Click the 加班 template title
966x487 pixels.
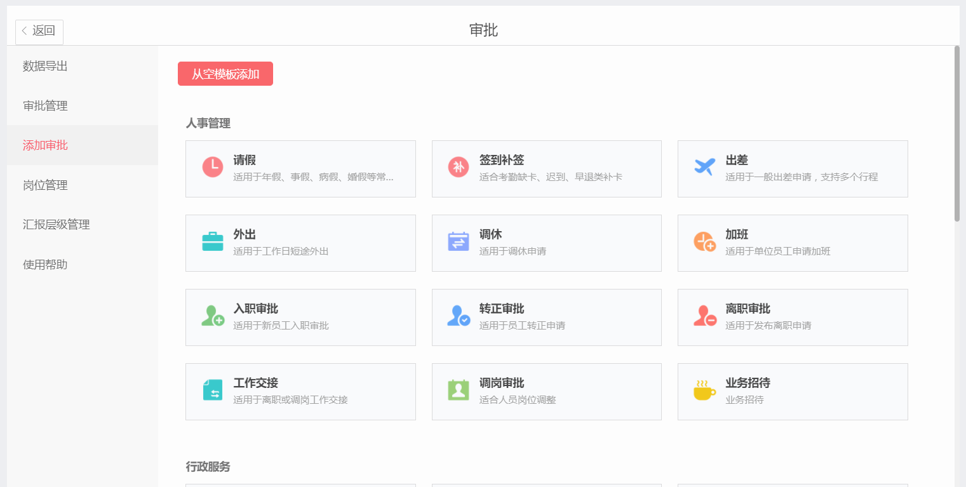pyautogui.click(x=737, y=234)
